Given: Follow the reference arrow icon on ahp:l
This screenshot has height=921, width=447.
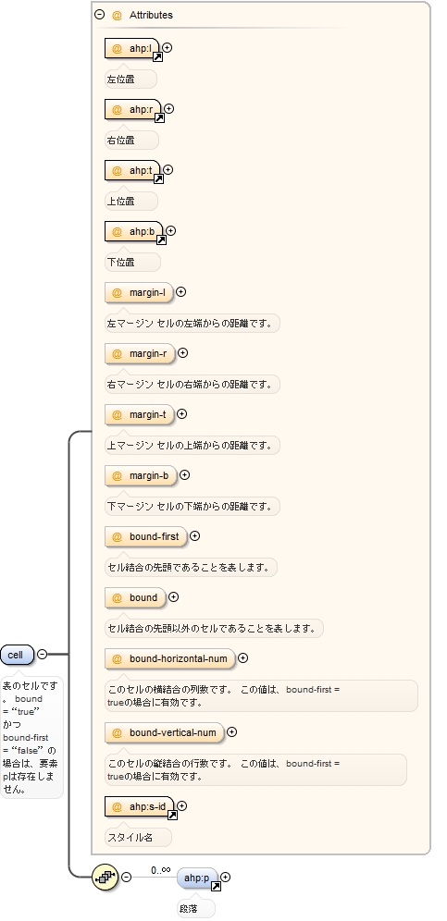Looking at the screenshot, I should [157, 57].
